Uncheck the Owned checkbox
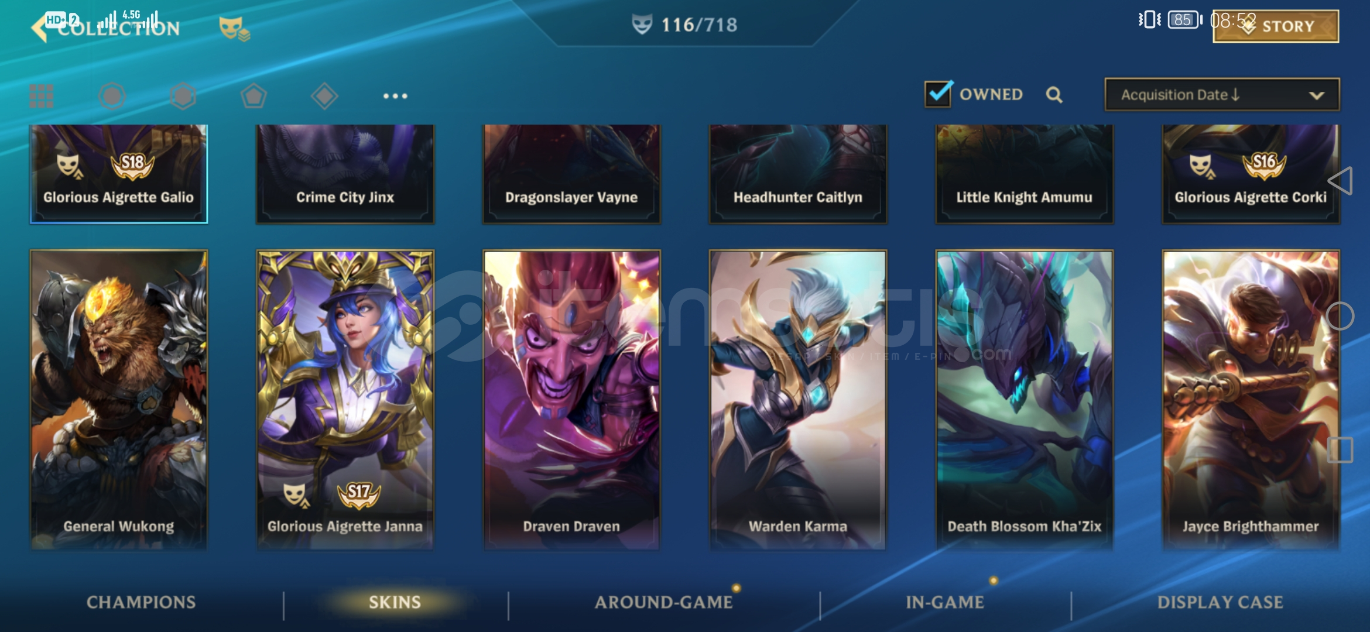 point(938,94)
